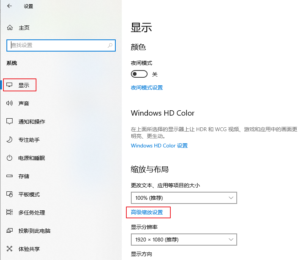Click the Multitasking (多任务处理) icon

(10, 213)
